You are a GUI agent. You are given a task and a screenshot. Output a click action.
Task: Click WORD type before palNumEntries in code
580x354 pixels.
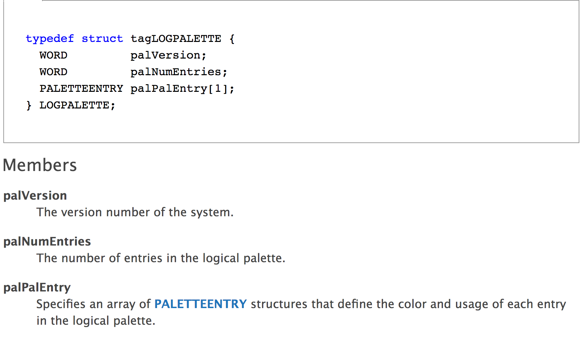click(53, 72)
